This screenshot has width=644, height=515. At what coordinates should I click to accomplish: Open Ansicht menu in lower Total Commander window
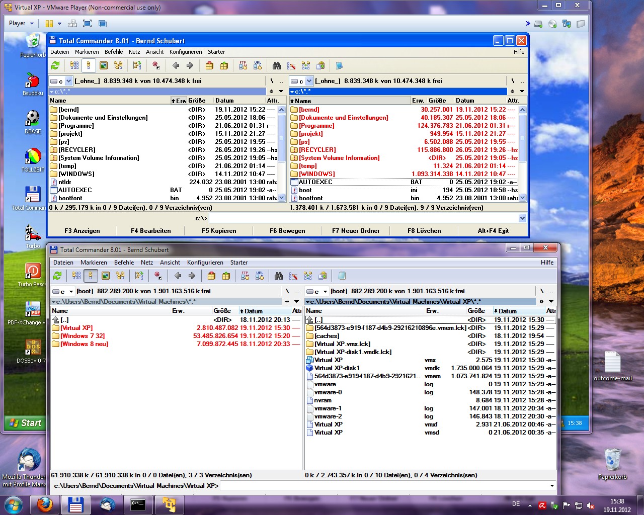tap(170, 263)
